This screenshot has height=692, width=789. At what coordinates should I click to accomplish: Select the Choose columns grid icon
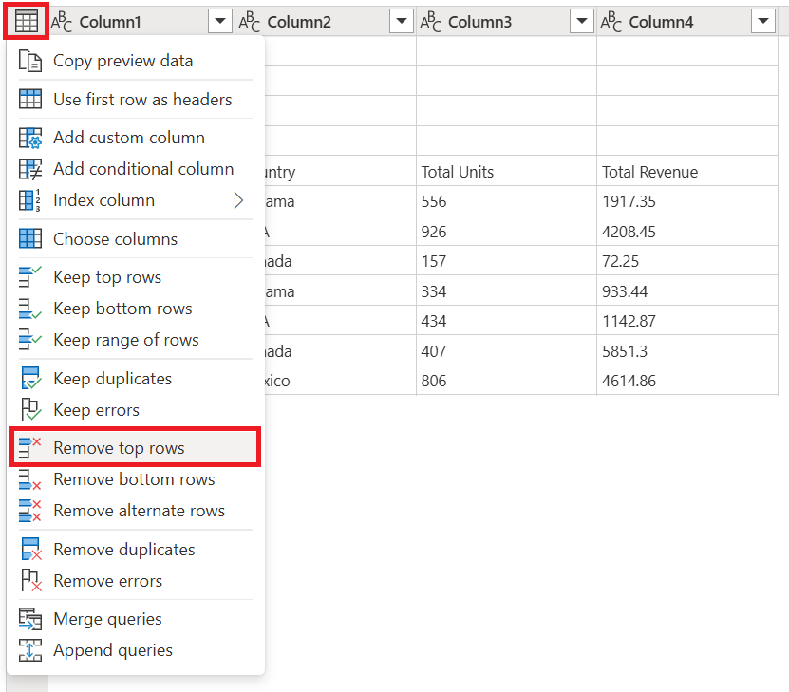[x=29, y=238]
